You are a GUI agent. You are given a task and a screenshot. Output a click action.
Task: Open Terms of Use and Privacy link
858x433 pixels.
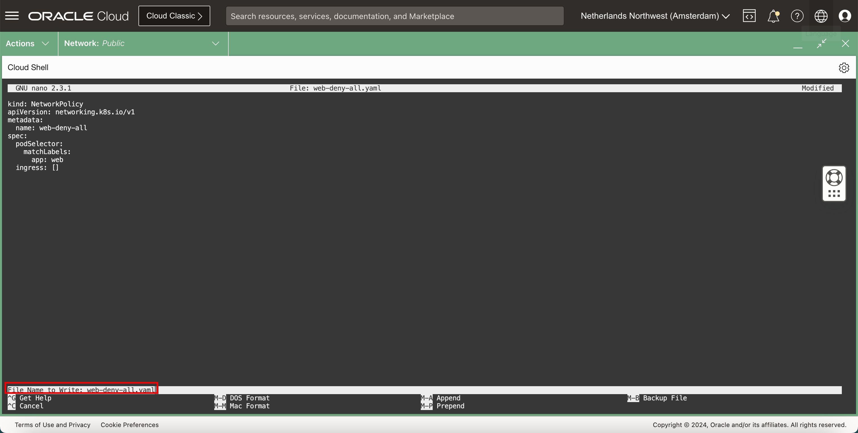(52, 425)
